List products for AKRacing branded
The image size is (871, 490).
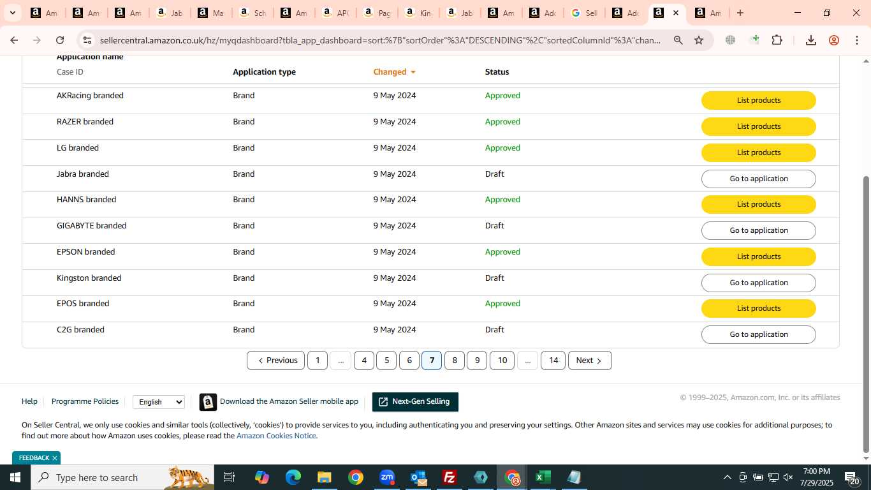(x=759, y=100)
